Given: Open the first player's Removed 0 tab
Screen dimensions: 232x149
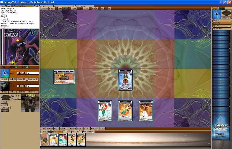Looking at the screenshot, I should [33, 79].
